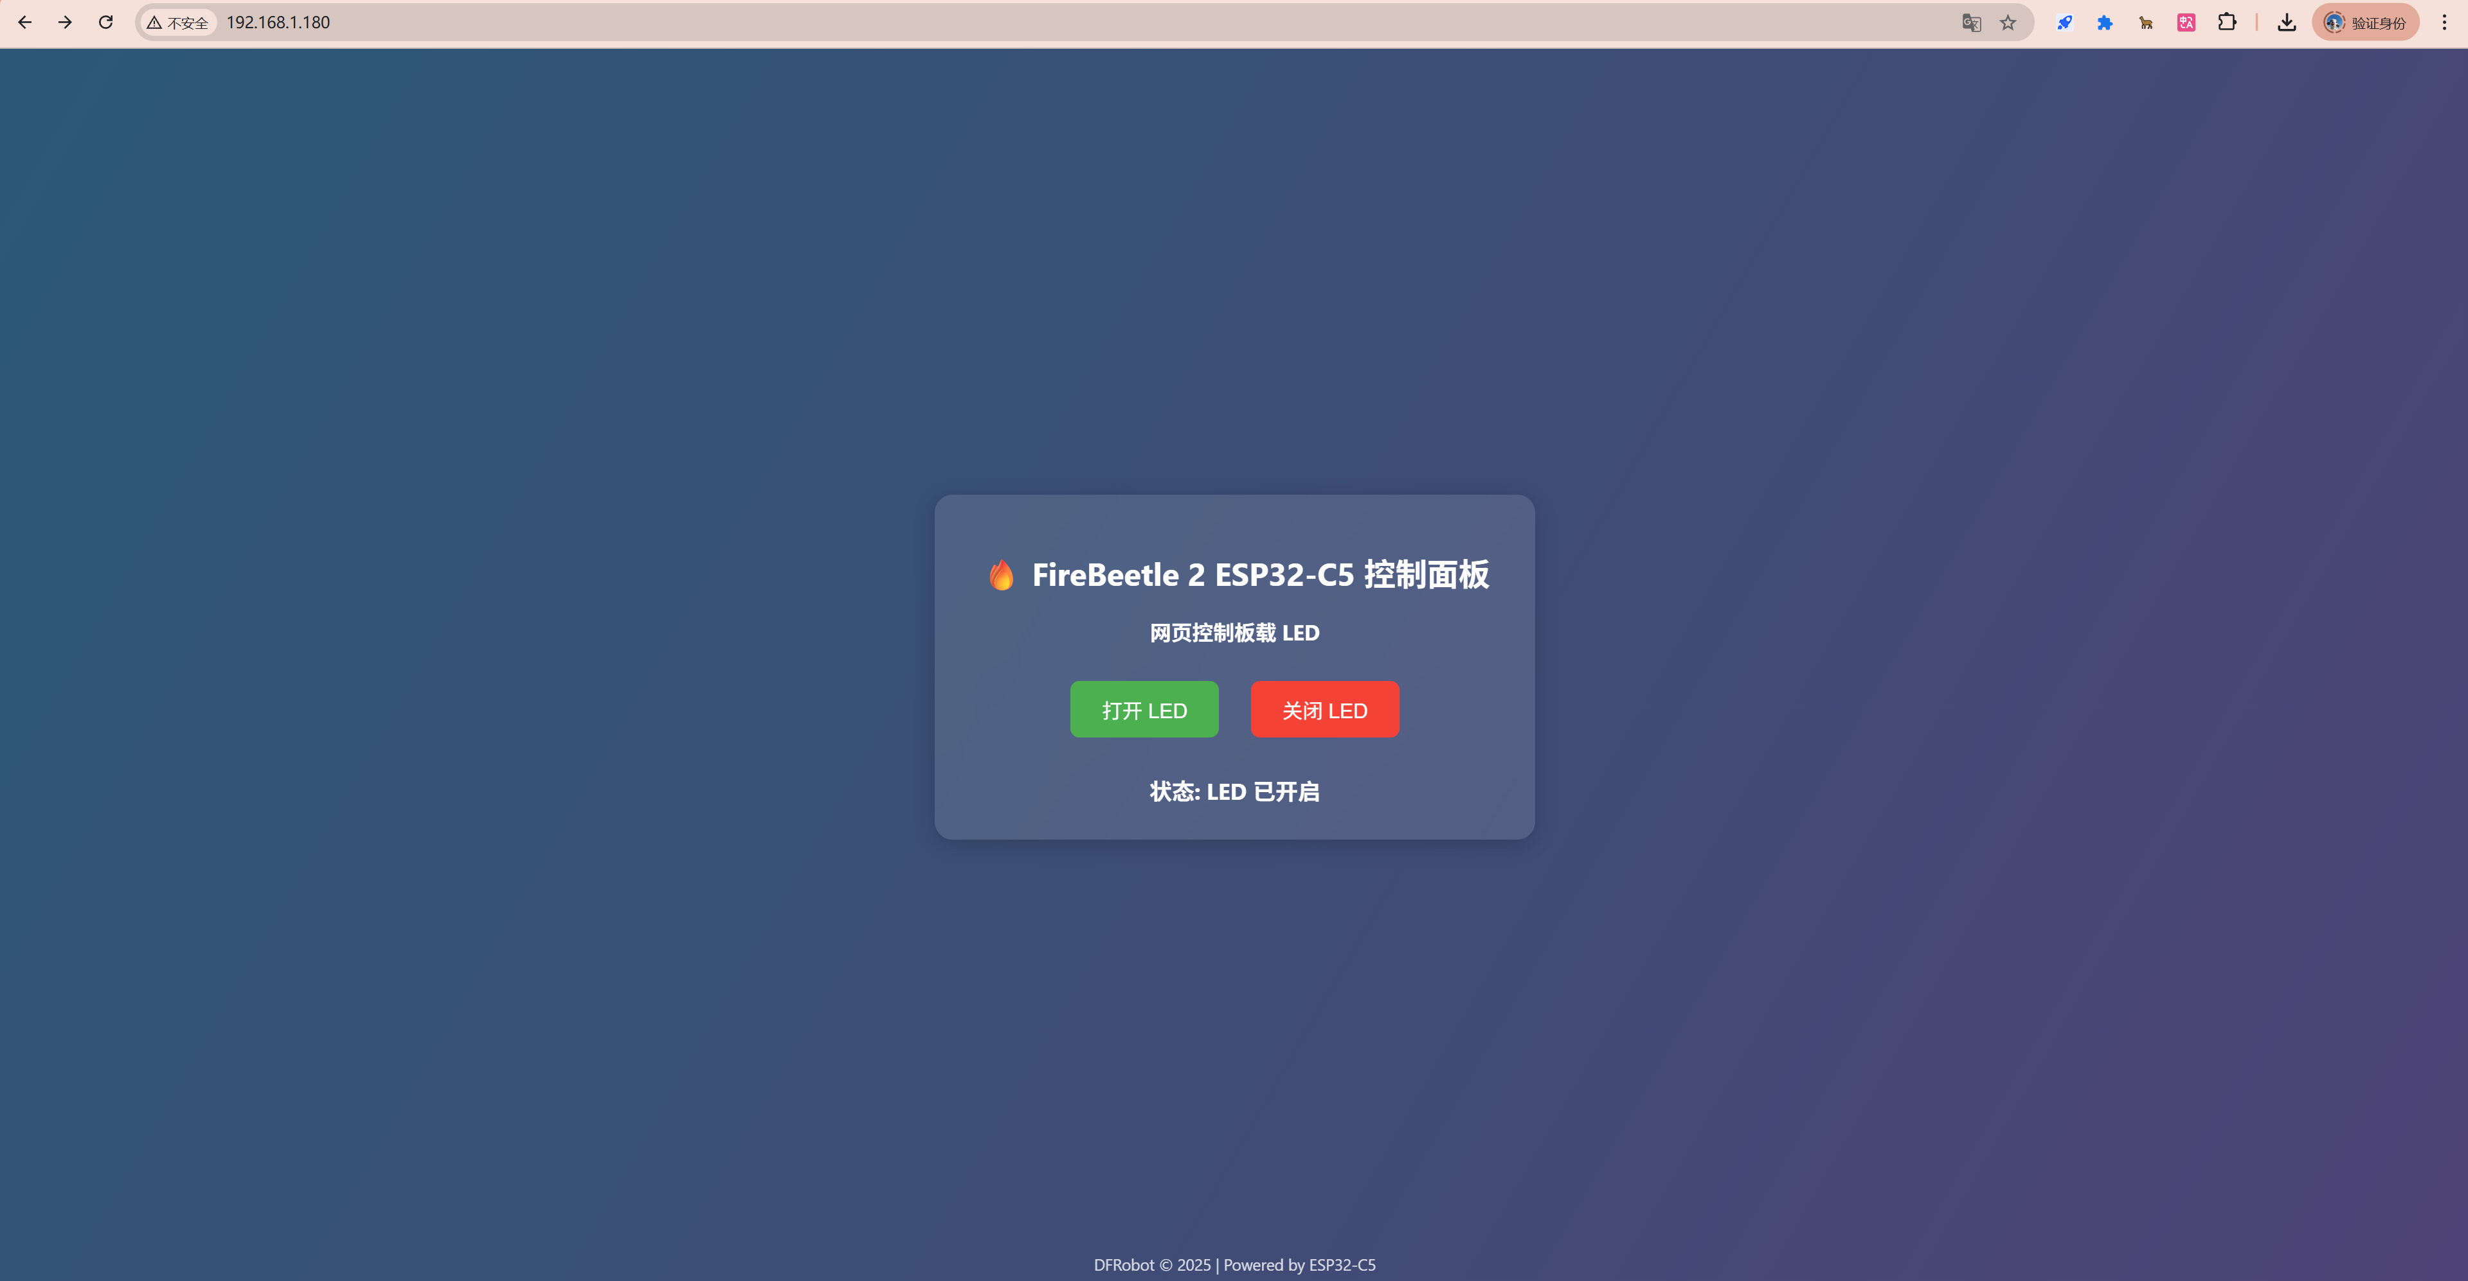The height and width of the screenshot is (1281, 2468).
Task: Open the Extensions menu outline puzzle icon
Action: tap(2228, 22)
